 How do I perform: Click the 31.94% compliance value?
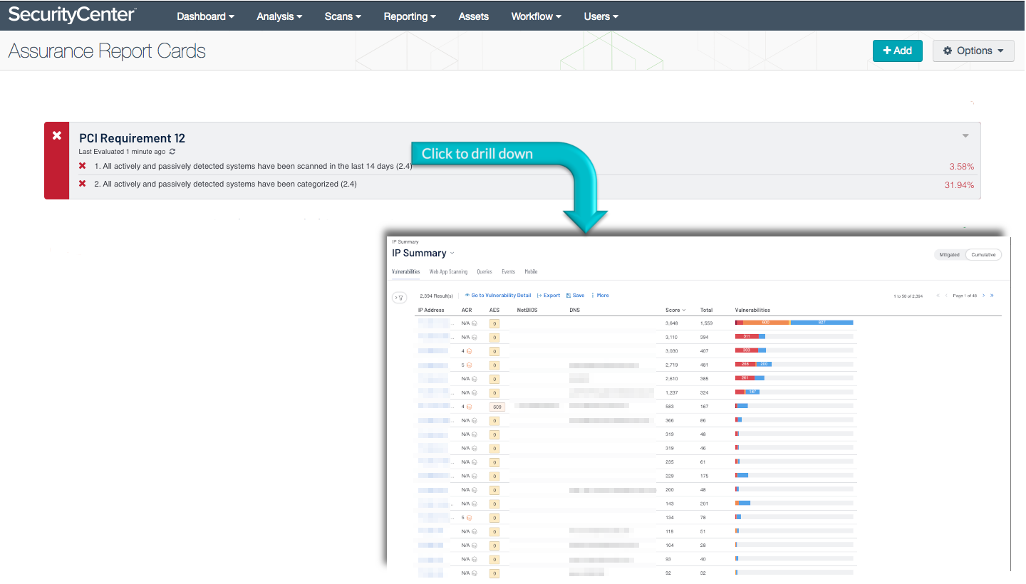click(x=959, y=185)
